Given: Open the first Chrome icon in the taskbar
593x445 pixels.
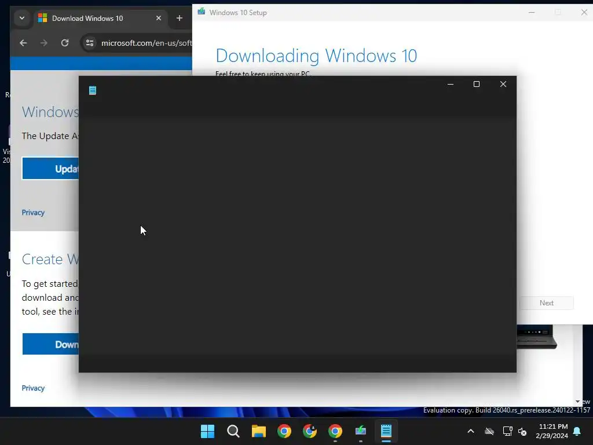Looking at the screenshot, I should pyautogui.click(x=284, y=431).
